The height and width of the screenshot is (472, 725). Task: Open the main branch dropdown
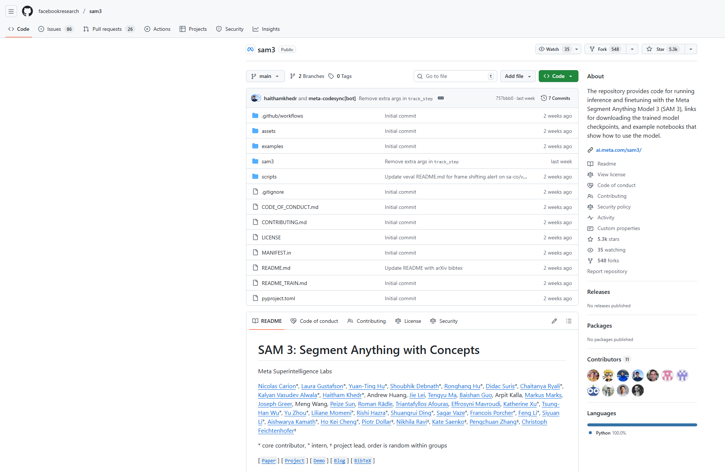point(265,76)
